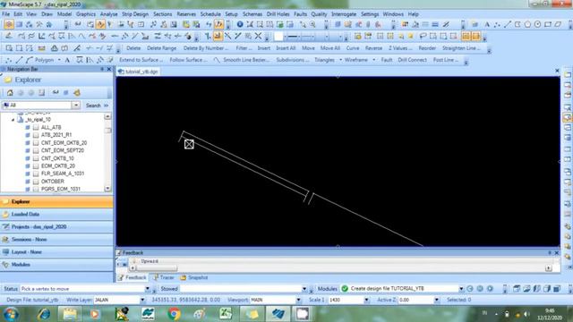Switch to the Snapshot tab
This screenshot has height=322, width=573.
click(193, 278)
